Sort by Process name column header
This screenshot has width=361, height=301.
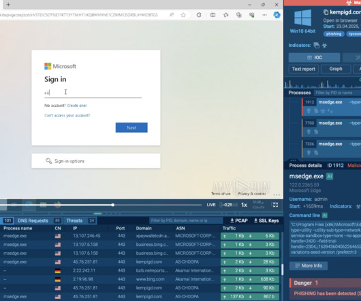tap(18, 228)
